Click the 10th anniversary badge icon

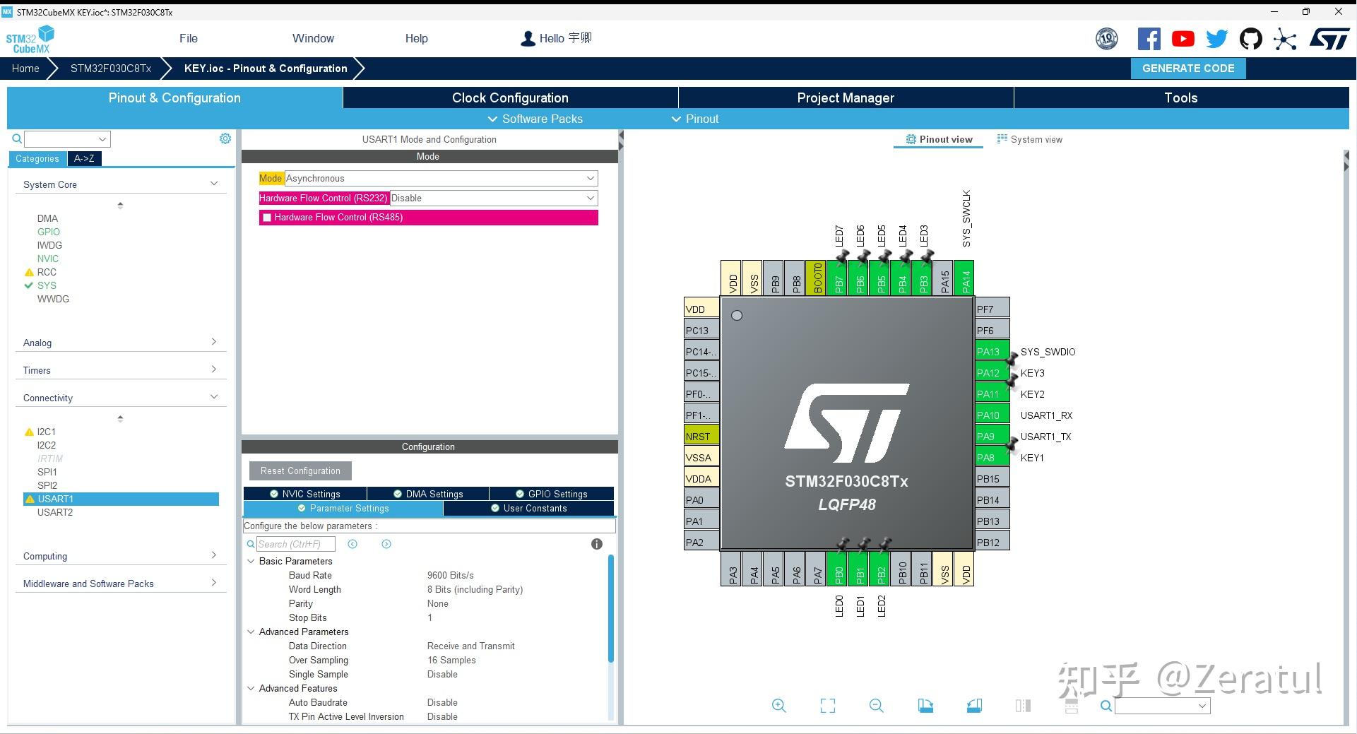click(1107, 39)
